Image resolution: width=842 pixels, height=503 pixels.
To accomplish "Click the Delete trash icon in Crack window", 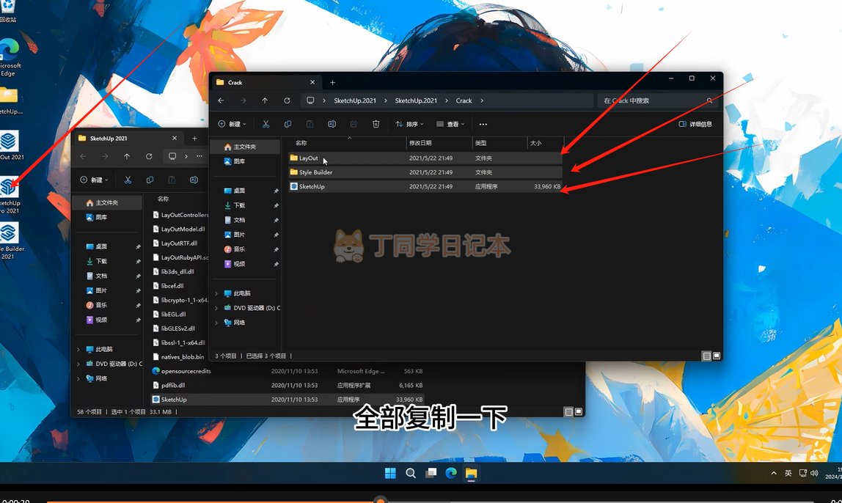I will tap(376, 124).
